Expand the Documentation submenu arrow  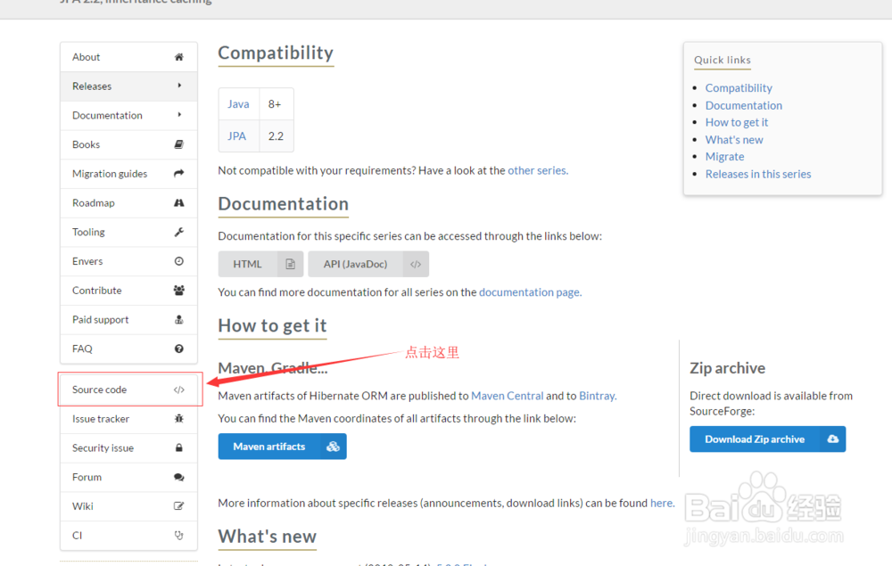tap(179, 115)
